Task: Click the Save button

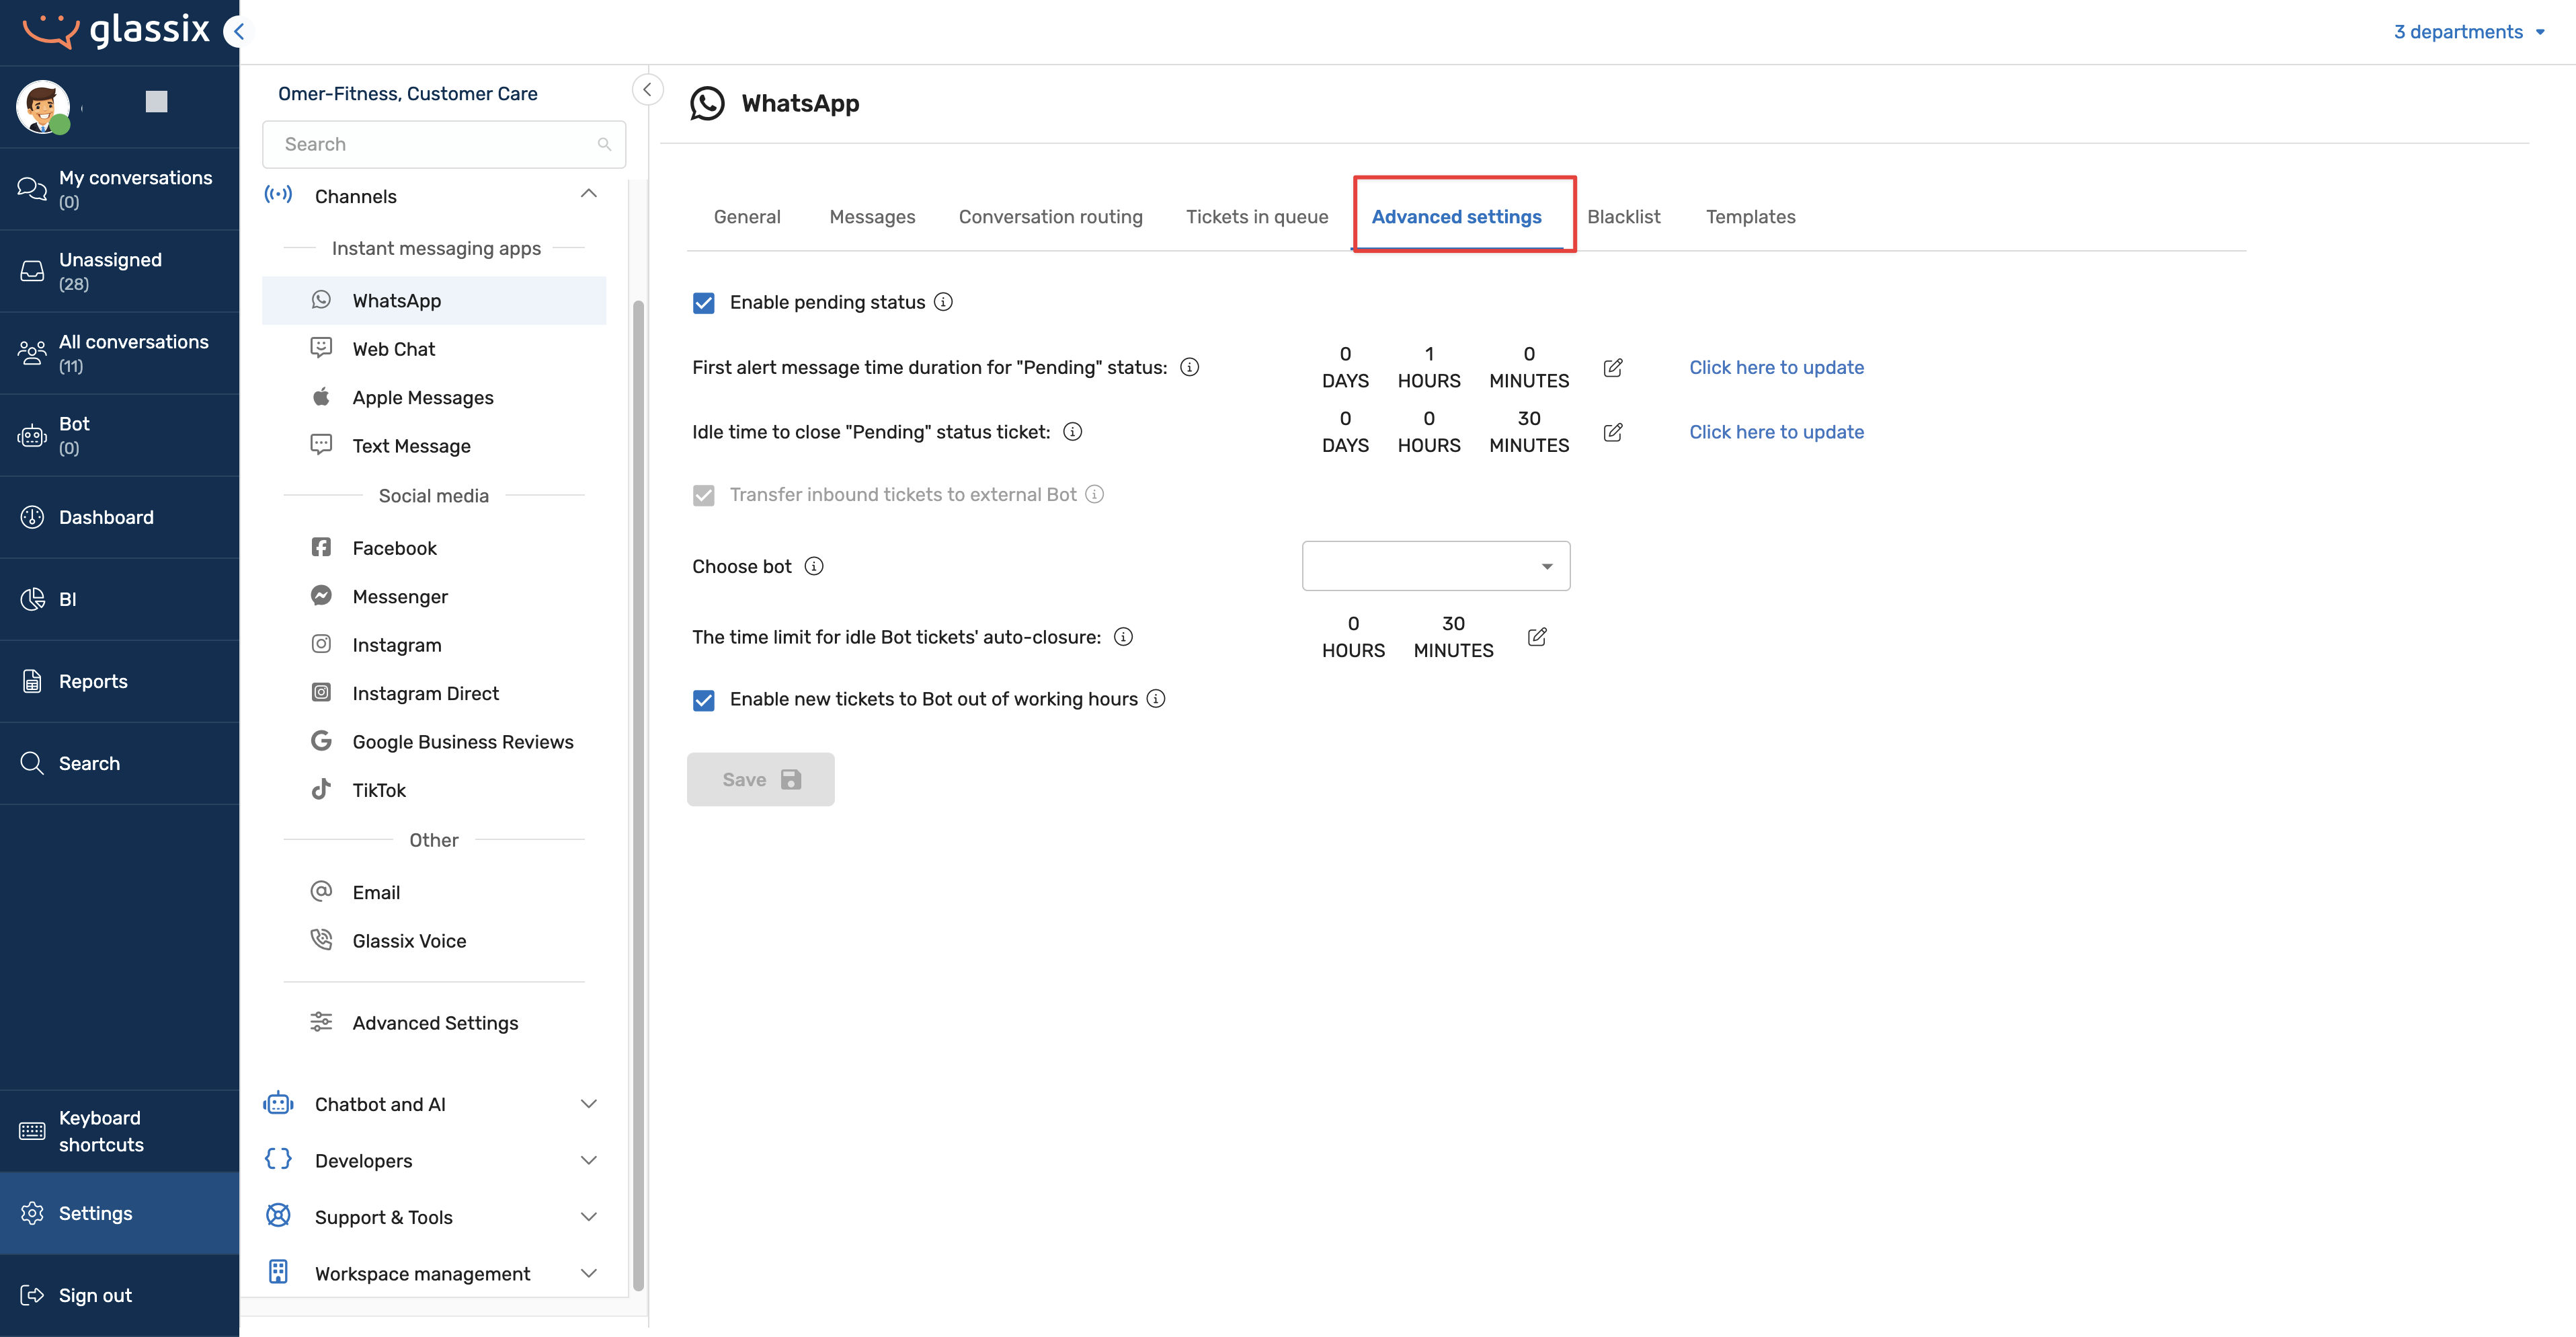Action: click(x=760, y=779)
